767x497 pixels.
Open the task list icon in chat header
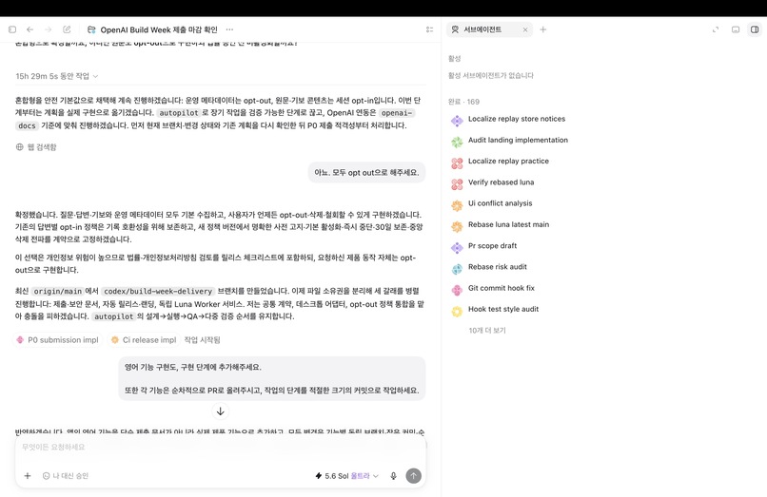[x=429, y=29]
